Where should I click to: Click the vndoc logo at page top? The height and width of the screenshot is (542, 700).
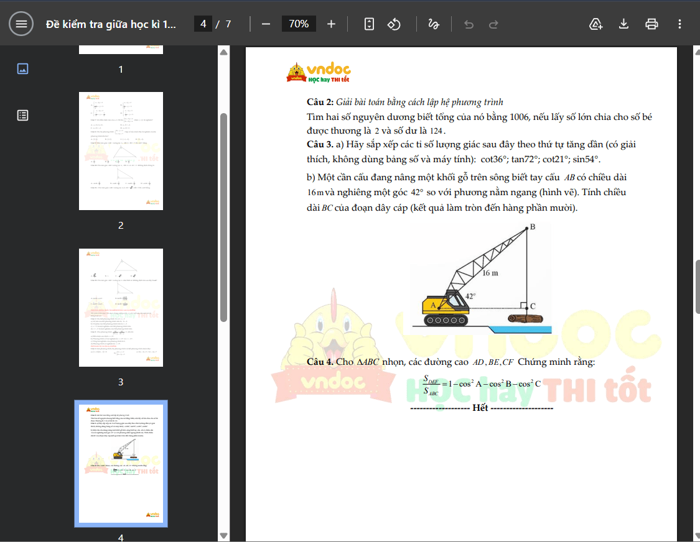click(319, 73)
